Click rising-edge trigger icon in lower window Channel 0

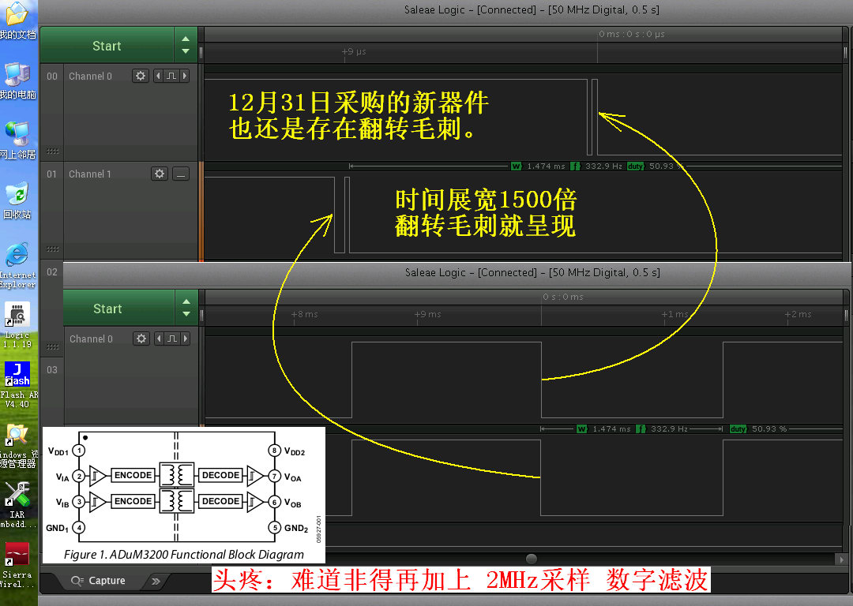coord(172,339)
